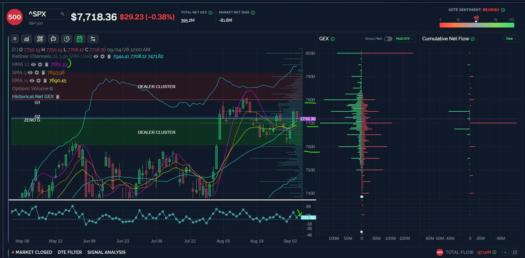Open the D timeframe selector
525x258 pixels.
15,39
